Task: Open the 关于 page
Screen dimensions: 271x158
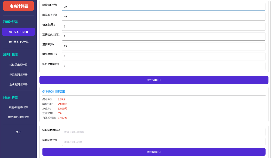Action: (x=19, y=132)
